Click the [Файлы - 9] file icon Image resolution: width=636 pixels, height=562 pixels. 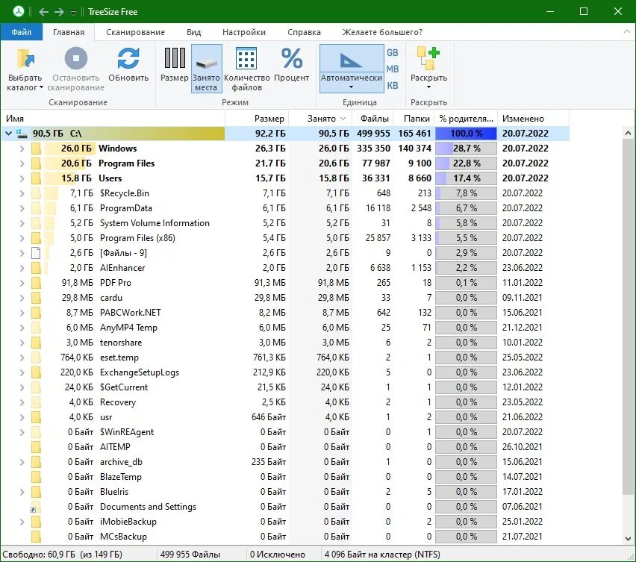pos(36,253)
